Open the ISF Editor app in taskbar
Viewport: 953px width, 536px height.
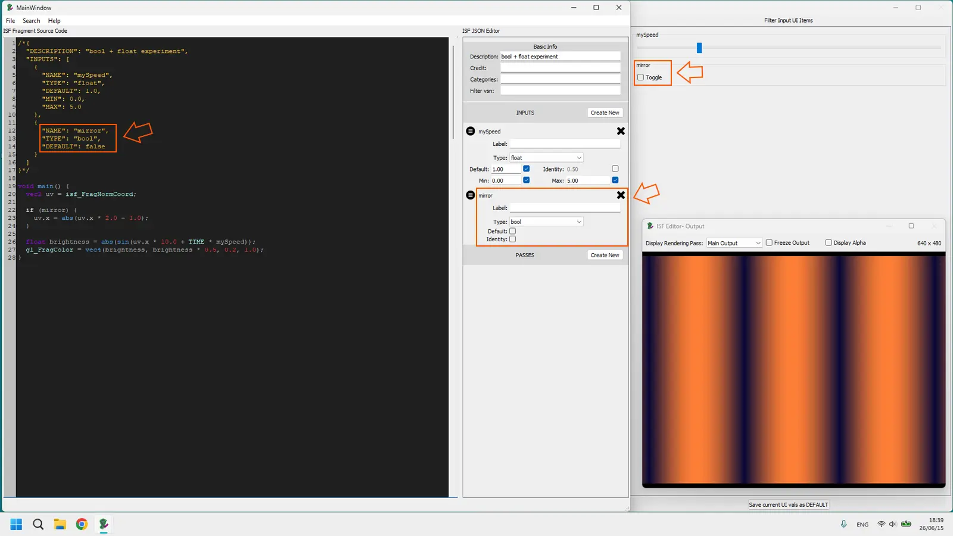coord(104,524)
